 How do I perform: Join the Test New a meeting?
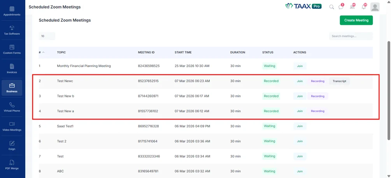click(300, 111)
